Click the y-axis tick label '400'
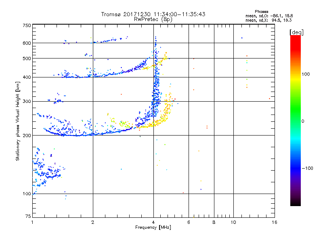Viewport: 323px width, 242px height. click(x=27, y=77)
